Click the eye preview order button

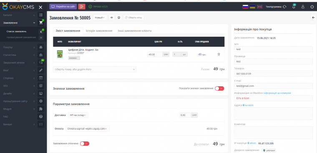tap(111, 18)
